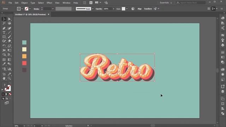Select the Perspective Grid tool
Image resolution: width=226 pixels, height=127 pixels.
pos(10,55)
